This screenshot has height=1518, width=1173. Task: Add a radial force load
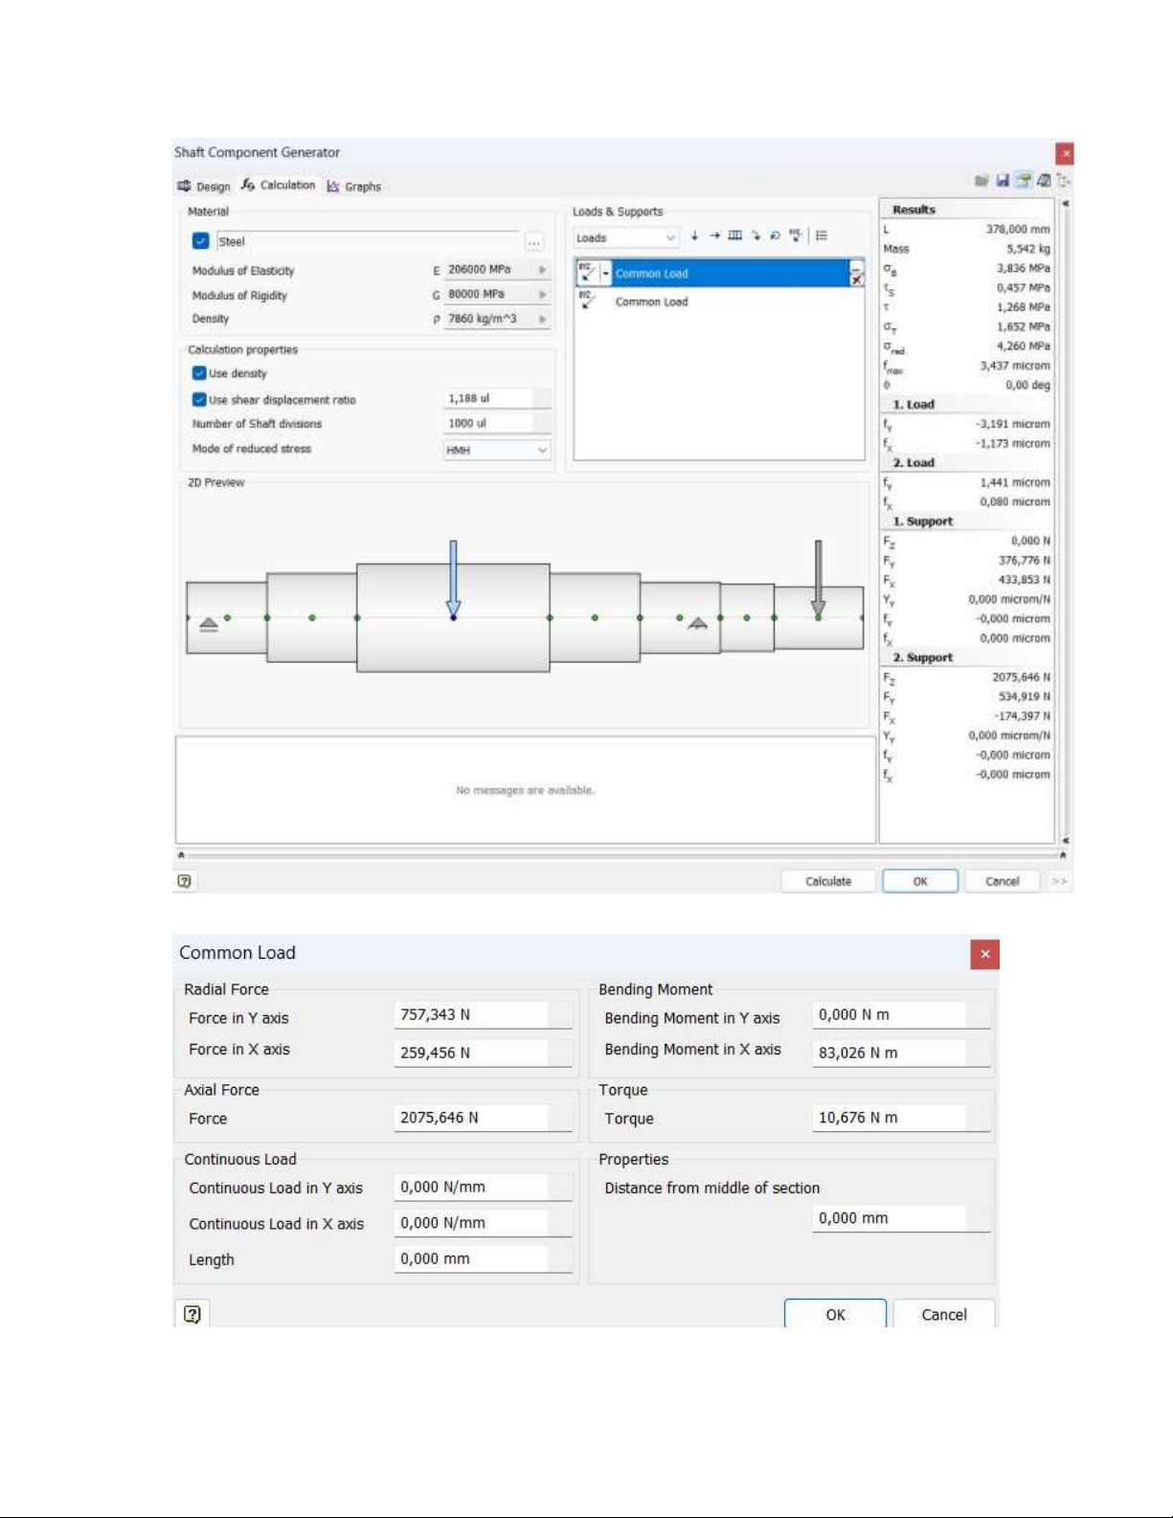(x=694, y=236)
